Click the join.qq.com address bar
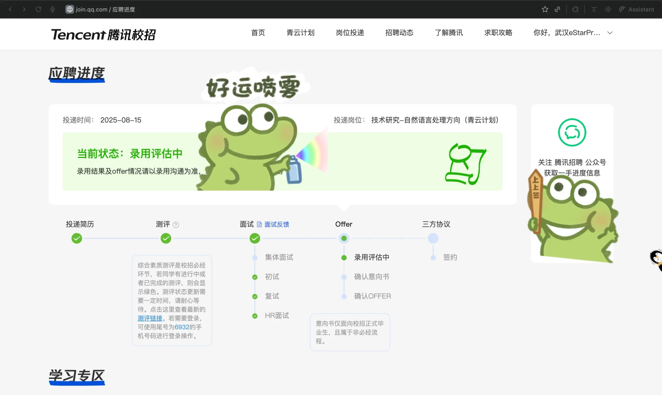Screen dimensions: 662x395 pos(105,9)
